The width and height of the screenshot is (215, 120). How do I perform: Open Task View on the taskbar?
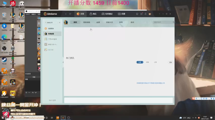(52, 118)
